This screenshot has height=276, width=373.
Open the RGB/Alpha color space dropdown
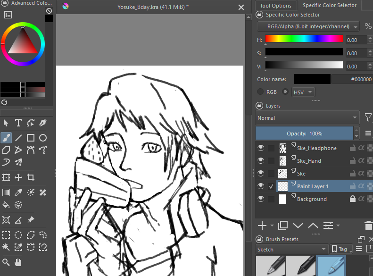(x=308, y=26)
